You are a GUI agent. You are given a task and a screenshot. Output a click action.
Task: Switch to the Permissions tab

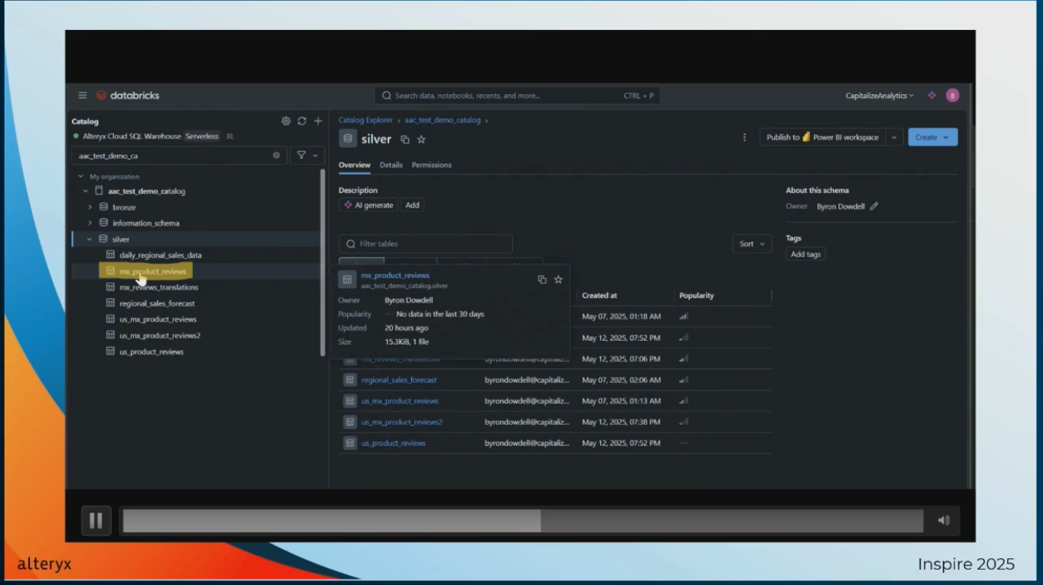pos(431,165)
